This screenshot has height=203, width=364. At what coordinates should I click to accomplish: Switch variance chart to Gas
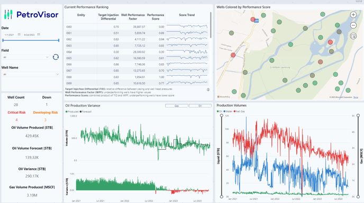click(177, 106)
